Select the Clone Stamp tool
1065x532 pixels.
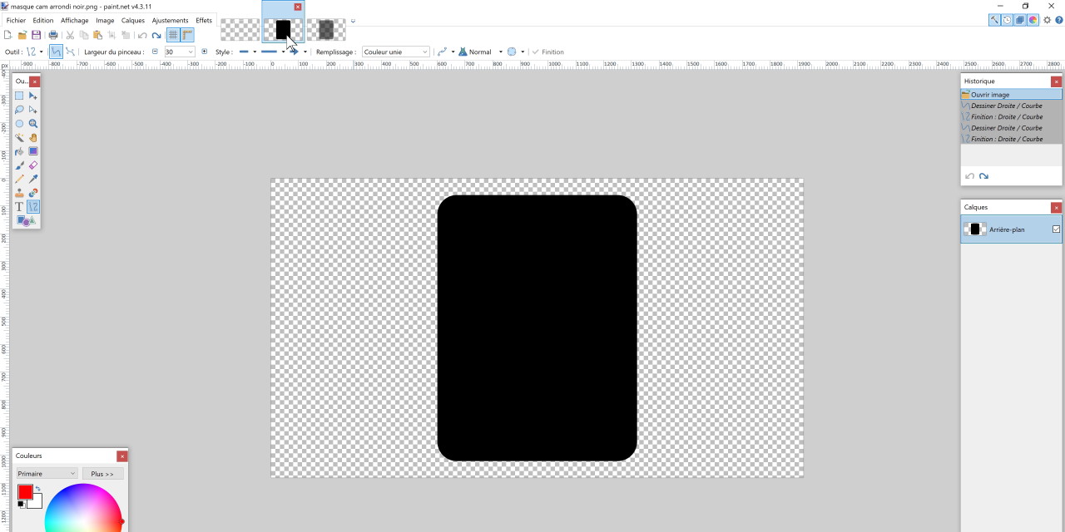coord(19,193)
